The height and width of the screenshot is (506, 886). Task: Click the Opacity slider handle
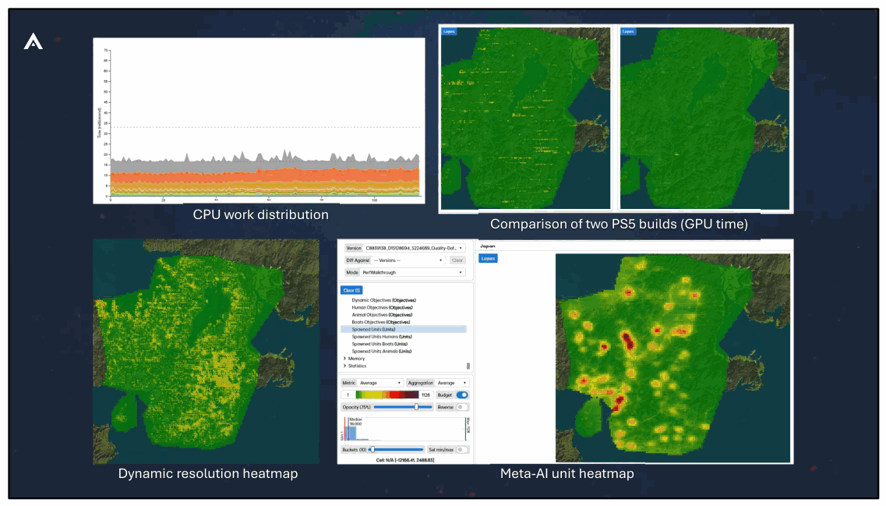point(416,407)
